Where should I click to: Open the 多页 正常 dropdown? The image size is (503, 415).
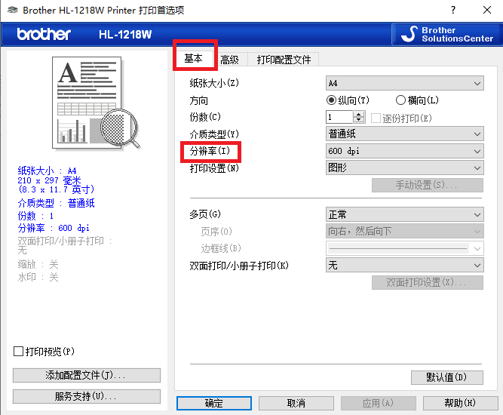pyautogui.click(x=404, y=214)
